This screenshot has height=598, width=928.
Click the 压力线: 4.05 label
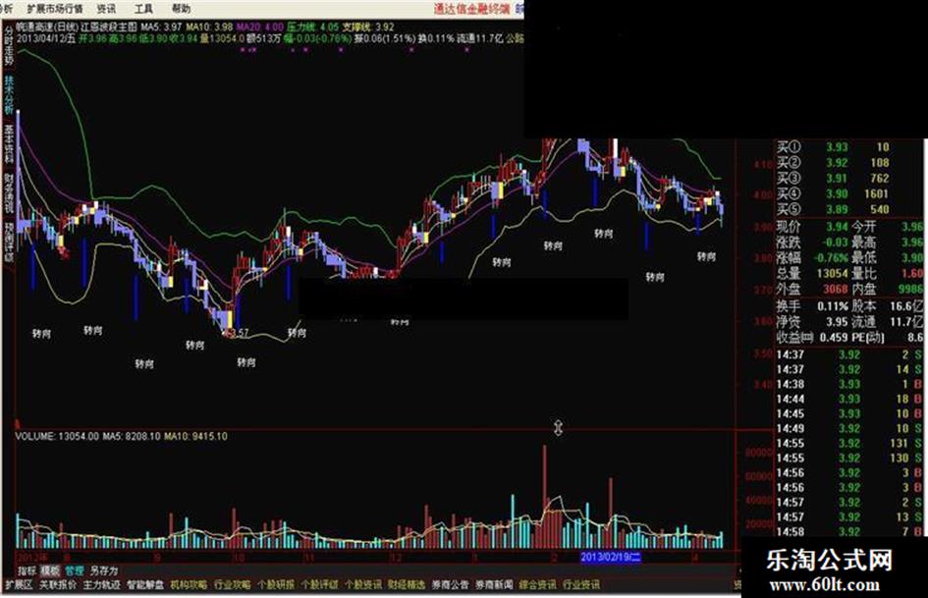[313, 27]
